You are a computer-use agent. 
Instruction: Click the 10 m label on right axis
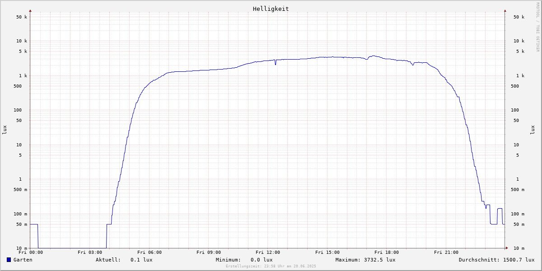pyautogui.click(x=519, y=248)
